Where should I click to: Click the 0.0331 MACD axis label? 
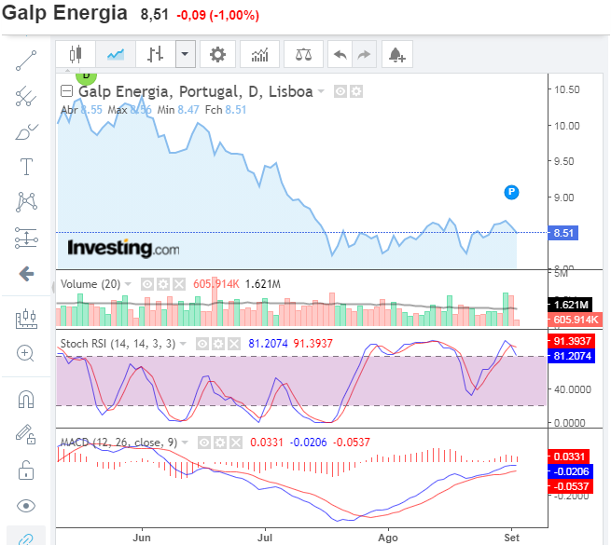569,456
